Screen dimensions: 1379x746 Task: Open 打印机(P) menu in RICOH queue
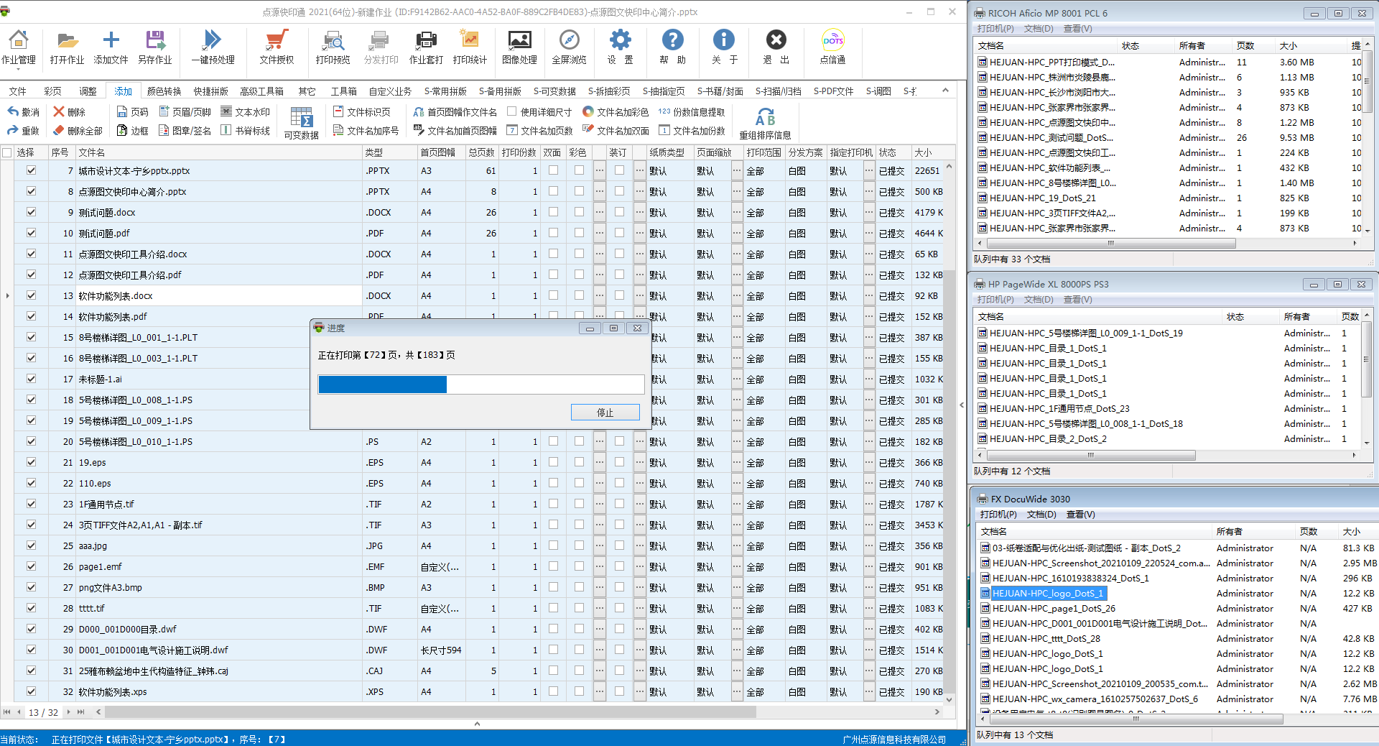tap(995, 29)
